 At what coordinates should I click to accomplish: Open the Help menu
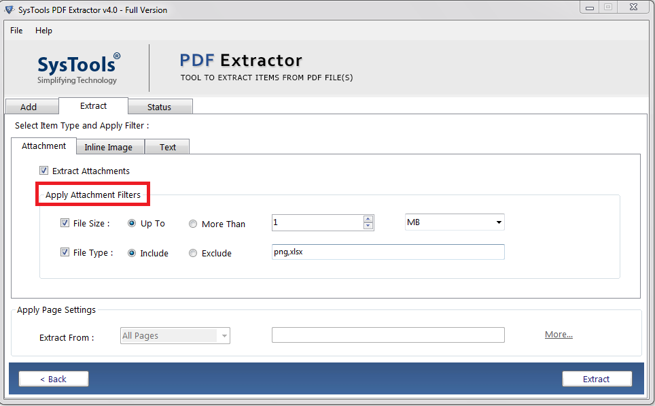(43, 31)
